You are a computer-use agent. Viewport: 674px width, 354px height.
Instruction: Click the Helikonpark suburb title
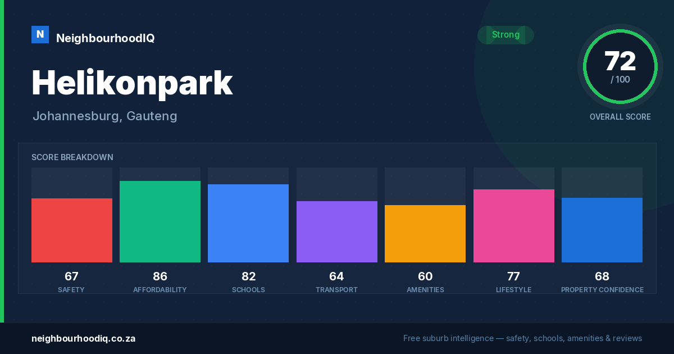coord(132,83)
